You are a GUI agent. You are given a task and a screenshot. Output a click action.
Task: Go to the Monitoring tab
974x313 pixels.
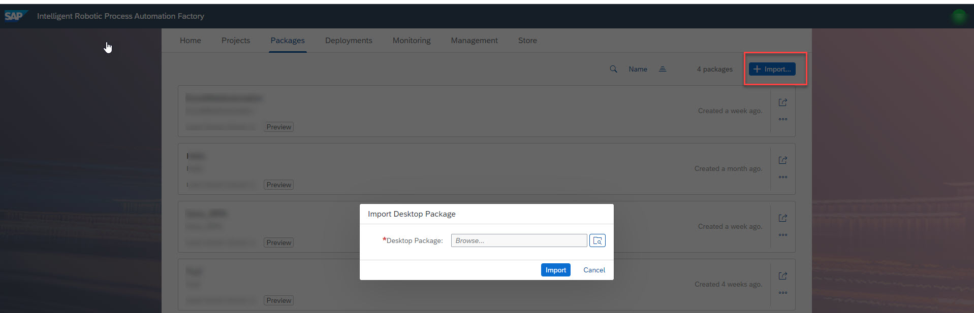point(412,41)
